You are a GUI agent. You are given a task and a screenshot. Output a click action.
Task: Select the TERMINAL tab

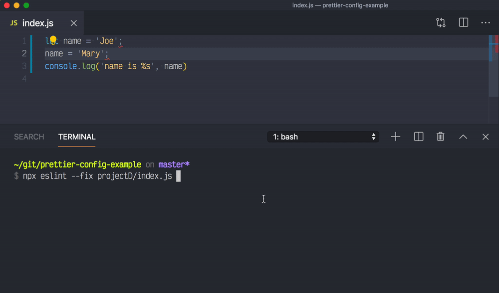click(x=76, y=137)
